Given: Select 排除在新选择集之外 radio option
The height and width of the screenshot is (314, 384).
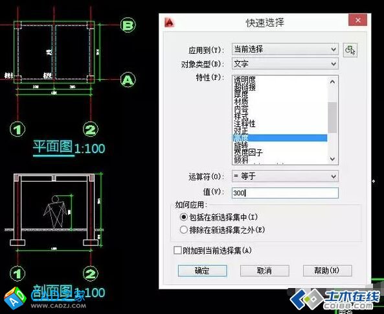Looking at the screenshot, I should pyautogui.click(x=183, y=230).
